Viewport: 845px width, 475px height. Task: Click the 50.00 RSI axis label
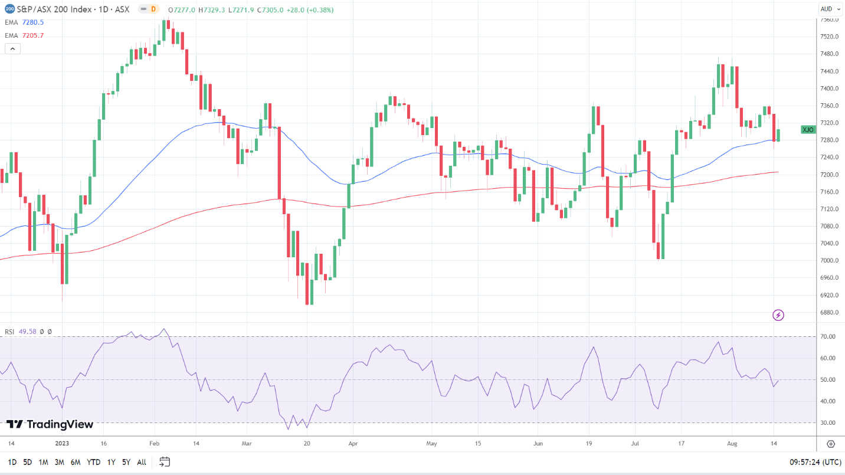(x=828, y=380)
